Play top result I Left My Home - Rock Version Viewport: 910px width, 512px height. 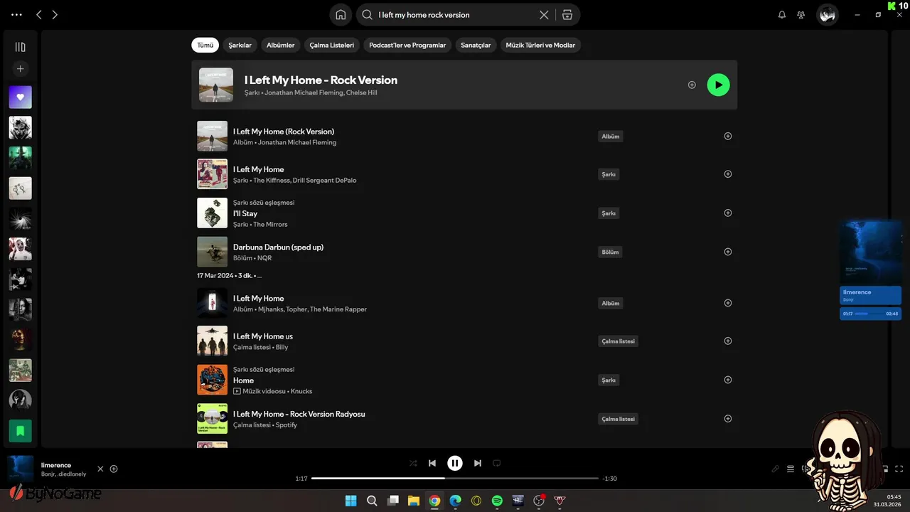(718, 85)
